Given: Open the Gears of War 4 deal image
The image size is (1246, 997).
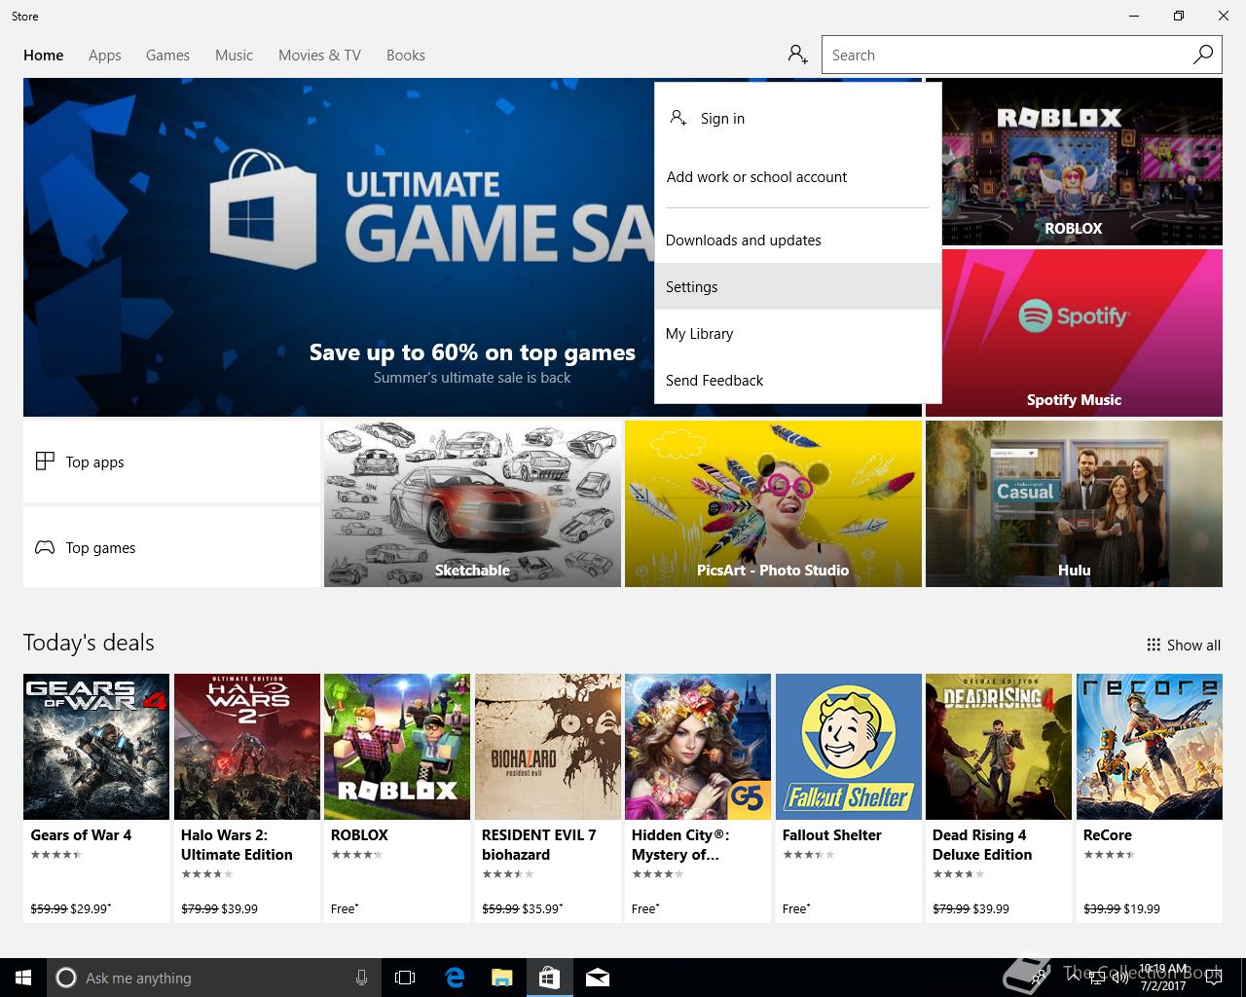Looking at the screenshot, I should (x=96, y=747).
